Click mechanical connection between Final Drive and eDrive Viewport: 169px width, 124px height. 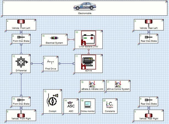tap(66, 64)
